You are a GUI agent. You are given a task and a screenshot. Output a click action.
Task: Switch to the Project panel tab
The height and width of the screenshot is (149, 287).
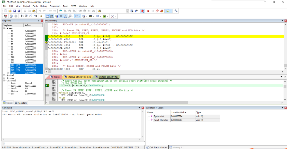[x=8, y=103]
